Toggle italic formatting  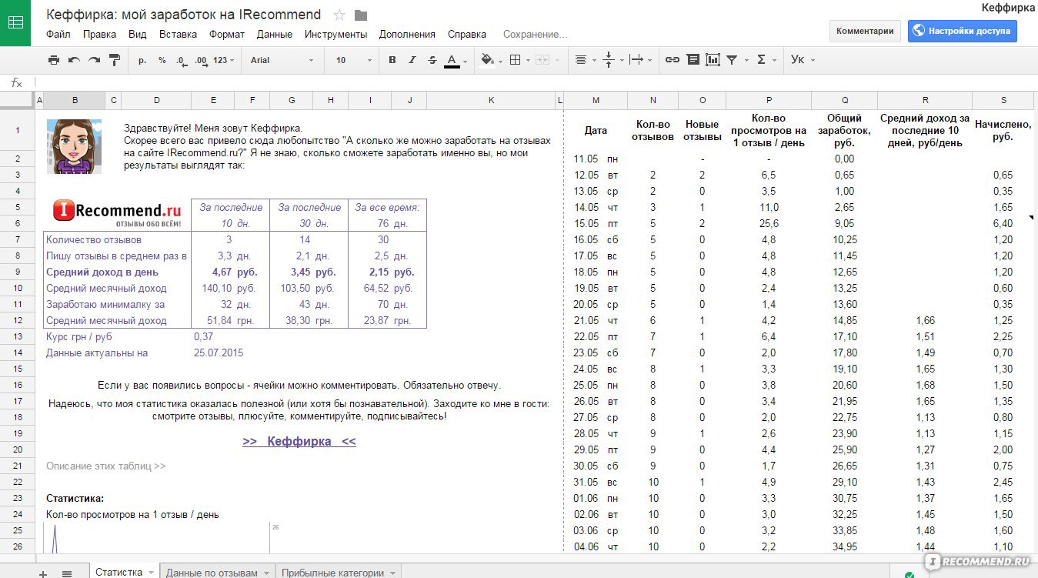(412, 60)
